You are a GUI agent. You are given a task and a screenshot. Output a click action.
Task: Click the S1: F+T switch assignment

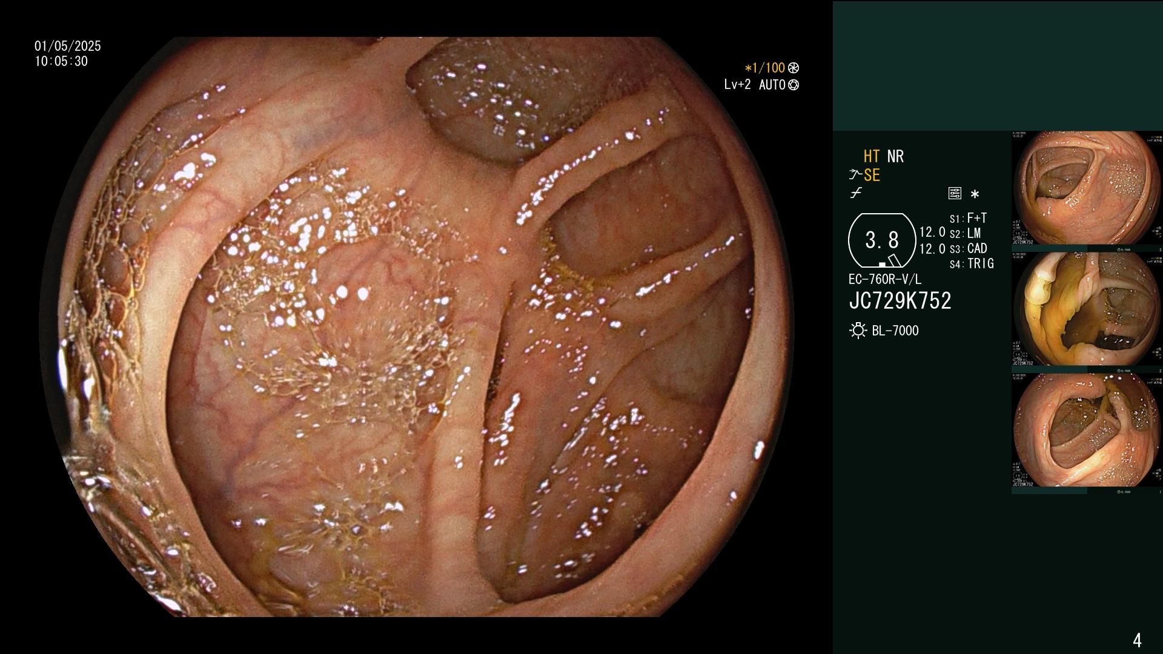969,218
